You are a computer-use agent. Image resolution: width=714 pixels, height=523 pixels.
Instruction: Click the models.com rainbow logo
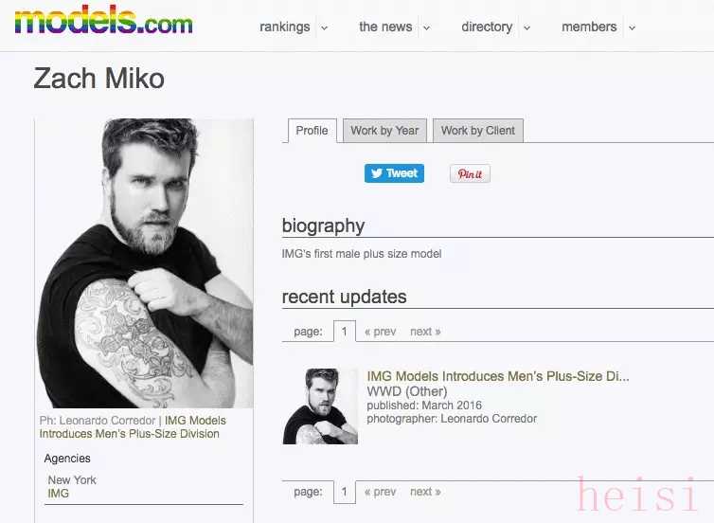click(103, 20)
